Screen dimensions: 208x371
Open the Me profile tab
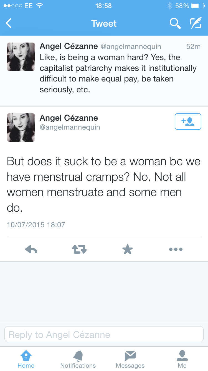pyautogui.click(x=182, y=359)
